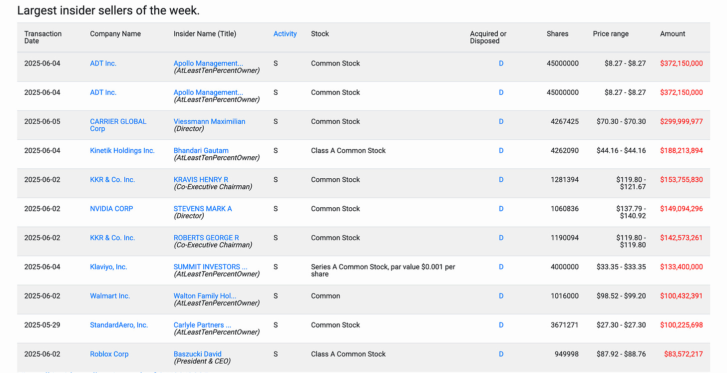Click the D link in NVIDIA row
This screenshot has width=727, height=373.
[501, 209]
